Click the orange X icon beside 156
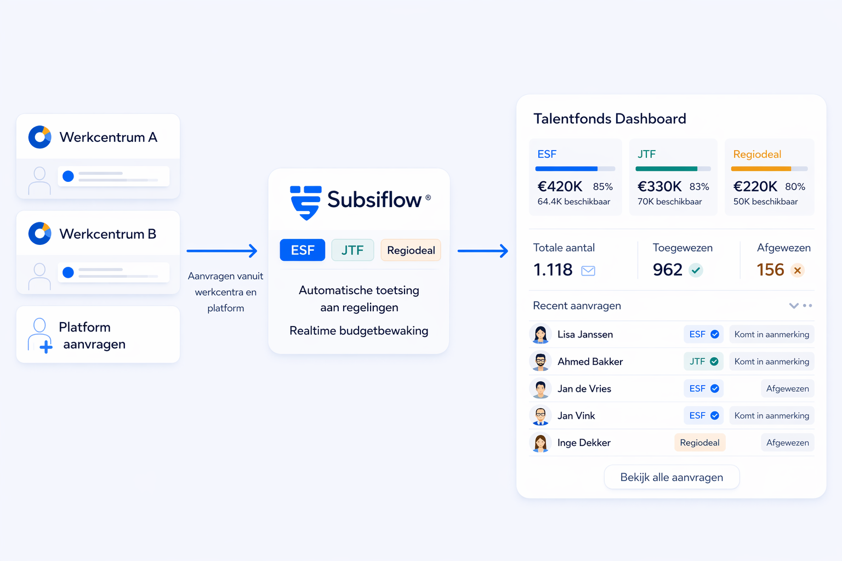Viewport: 842px width, 561px height. tap(798, 270)
